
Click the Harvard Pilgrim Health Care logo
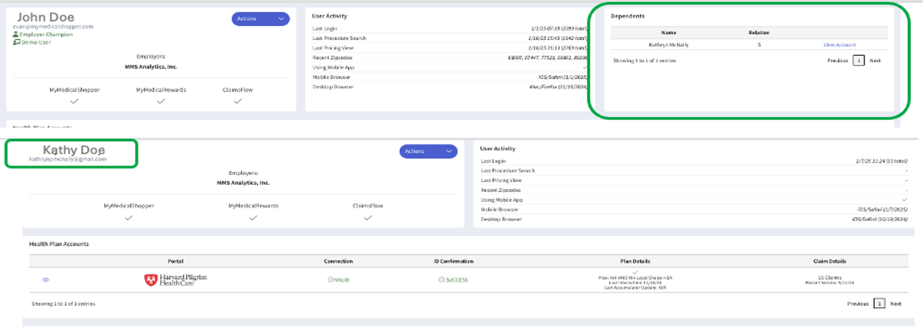[175, 280]
